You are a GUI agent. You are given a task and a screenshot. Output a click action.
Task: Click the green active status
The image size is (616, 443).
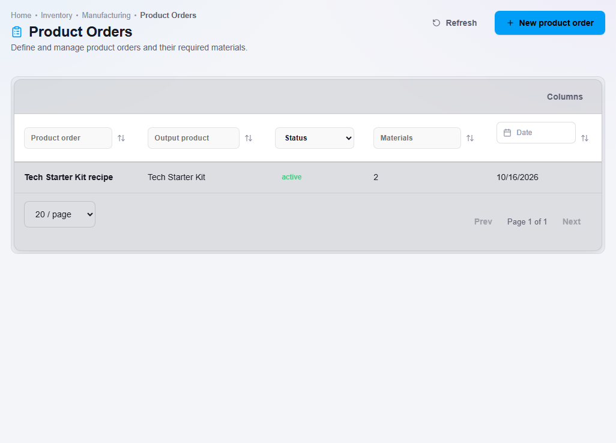tap(292, 177)
